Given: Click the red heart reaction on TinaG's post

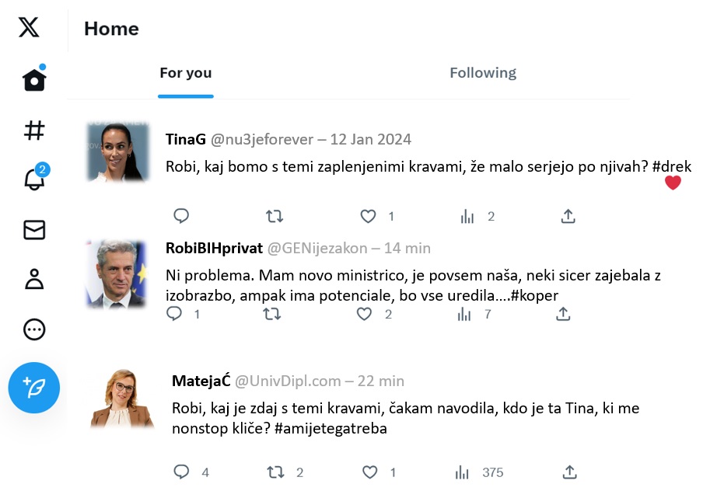Looking at the screenshot, I should pos(673,183).
